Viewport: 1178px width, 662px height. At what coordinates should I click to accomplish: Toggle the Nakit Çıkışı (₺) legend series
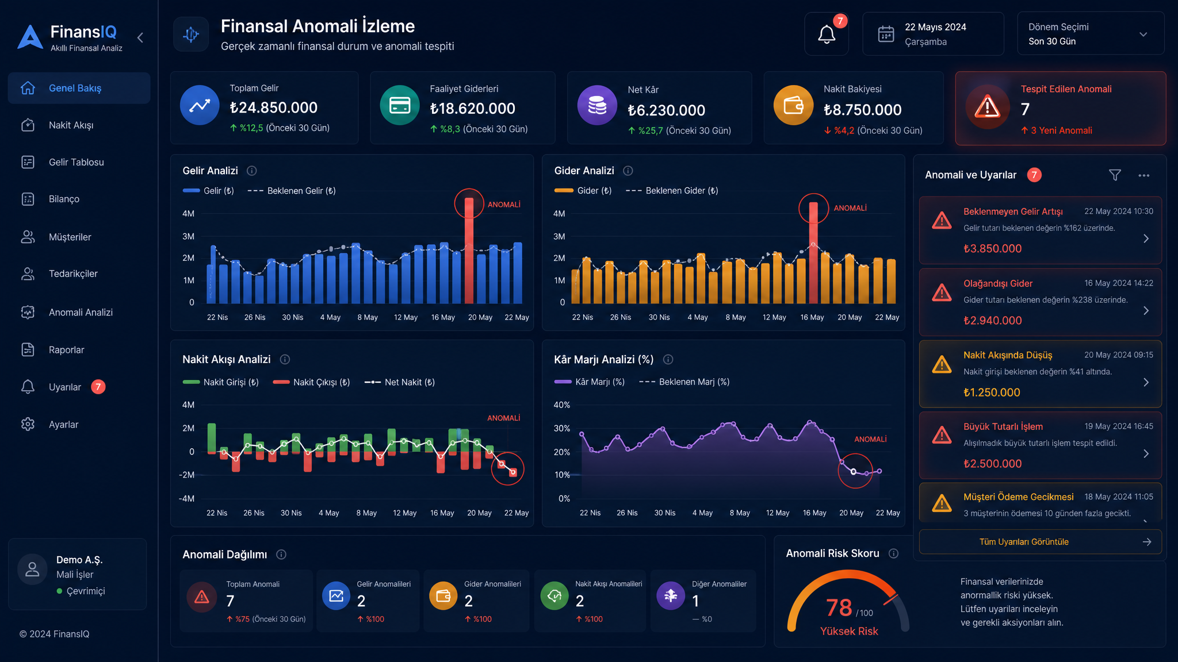coord(312,382)
